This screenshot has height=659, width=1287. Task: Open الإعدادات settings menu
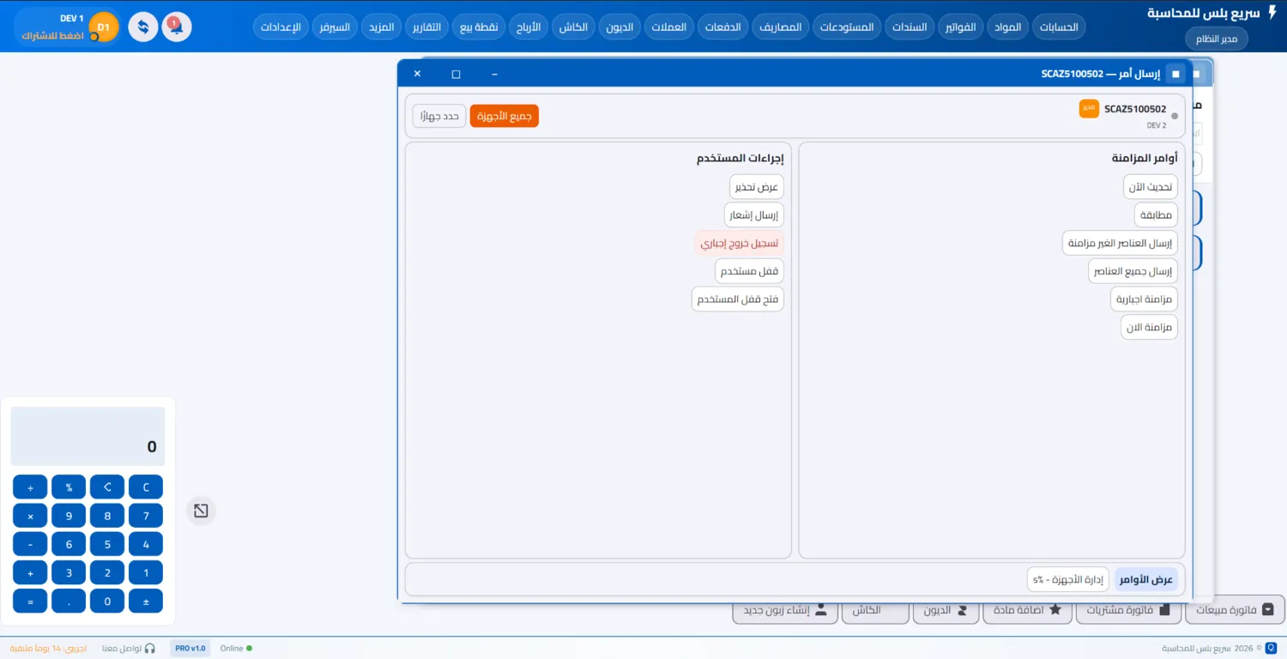point(280,27)
